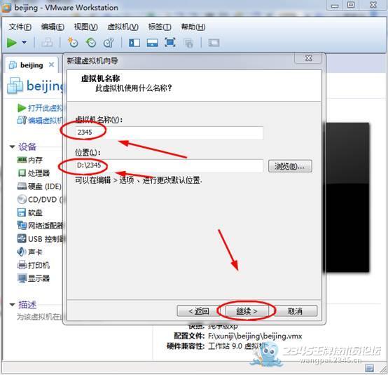Click the status bar icon at bottom right
Viewport: 388px width, 375px height.
(369, 368)
